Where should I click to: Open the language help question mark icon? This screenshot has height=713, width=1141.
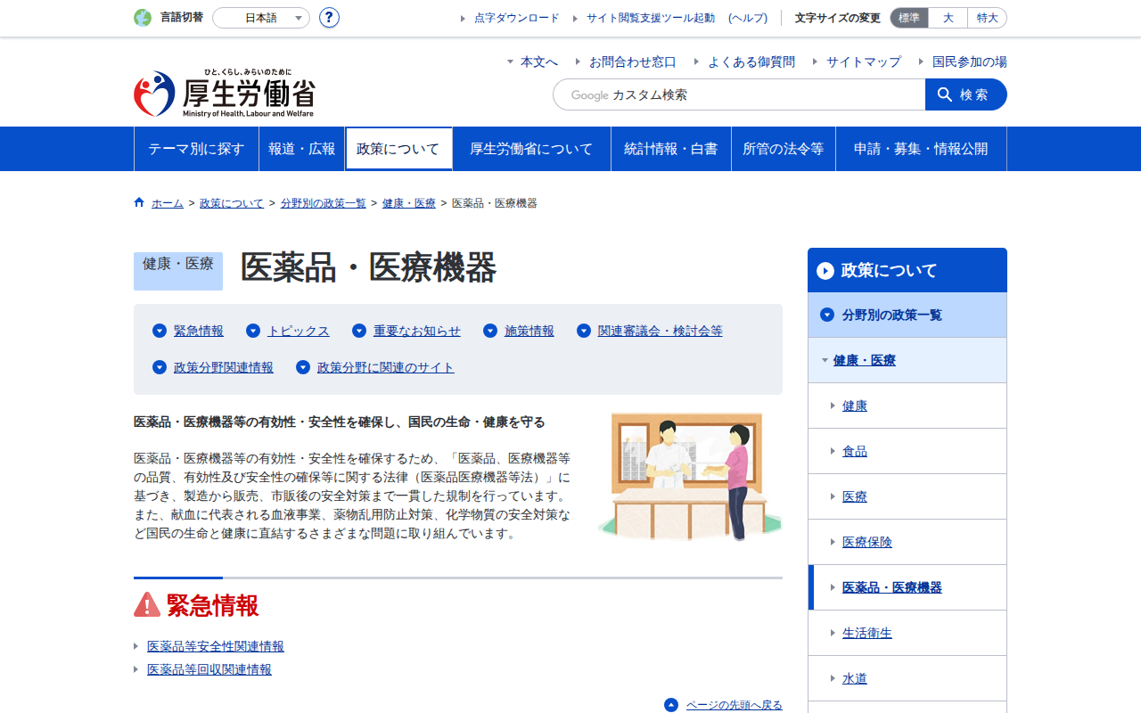tap(329, 18)
